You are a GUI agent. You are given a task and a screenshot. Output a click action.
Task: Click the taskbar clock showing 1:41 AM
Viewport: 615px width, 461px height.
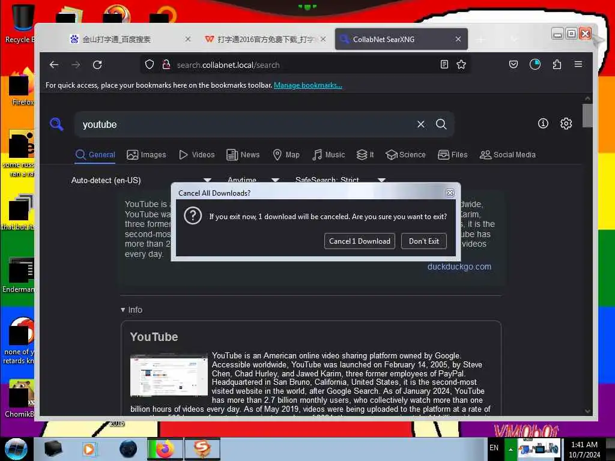(584, 449)
